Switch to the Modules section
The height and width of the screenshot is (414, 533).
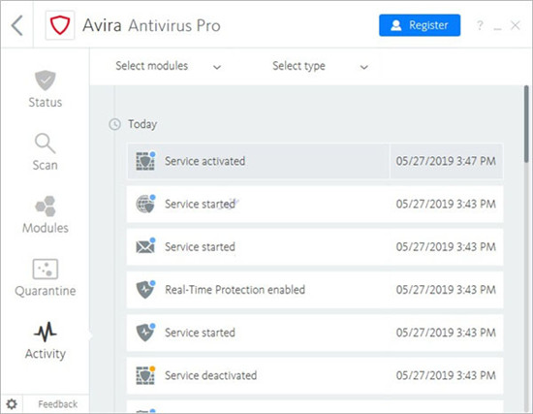click(46, 214)
